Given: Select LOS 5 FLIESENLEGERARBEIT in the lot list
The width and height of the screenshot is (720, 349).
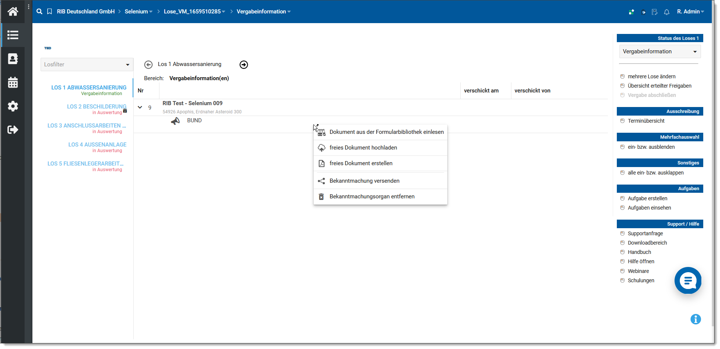Looking at the screenshot, I should pos(85,164).
